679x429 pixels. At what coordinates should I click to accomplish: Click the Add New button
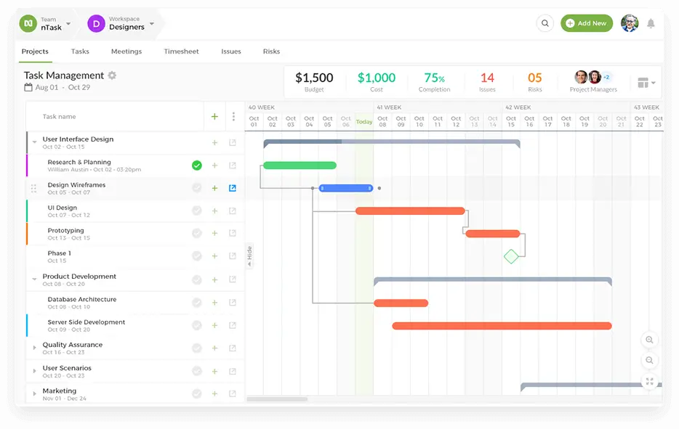point(586,23)
